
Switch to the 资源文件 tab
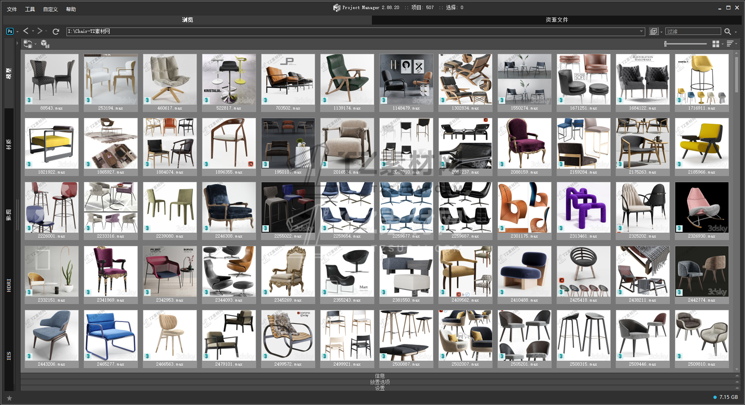click(557, 20)
